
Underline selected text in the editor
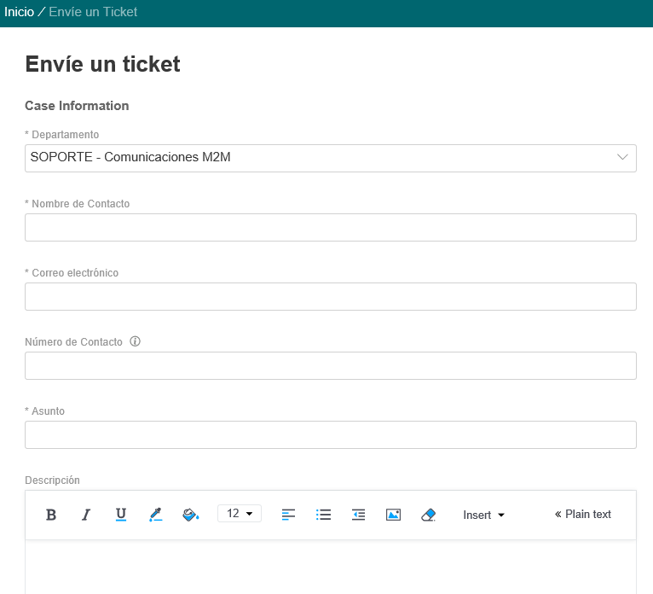click(121, 515)
